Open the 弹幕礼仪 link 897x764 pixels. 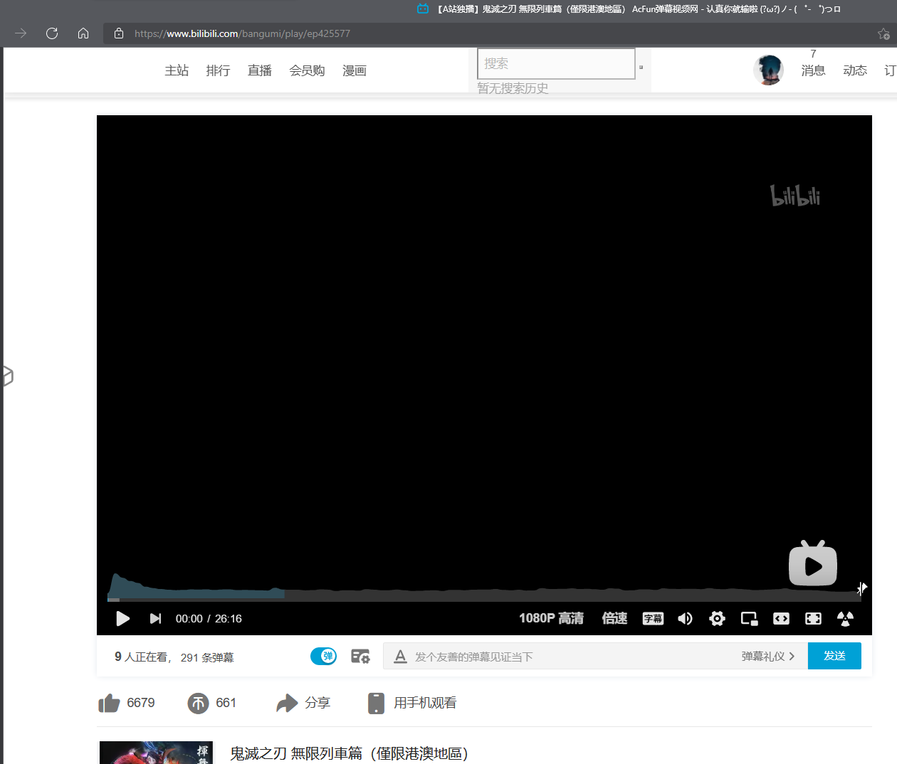(767, 657)
